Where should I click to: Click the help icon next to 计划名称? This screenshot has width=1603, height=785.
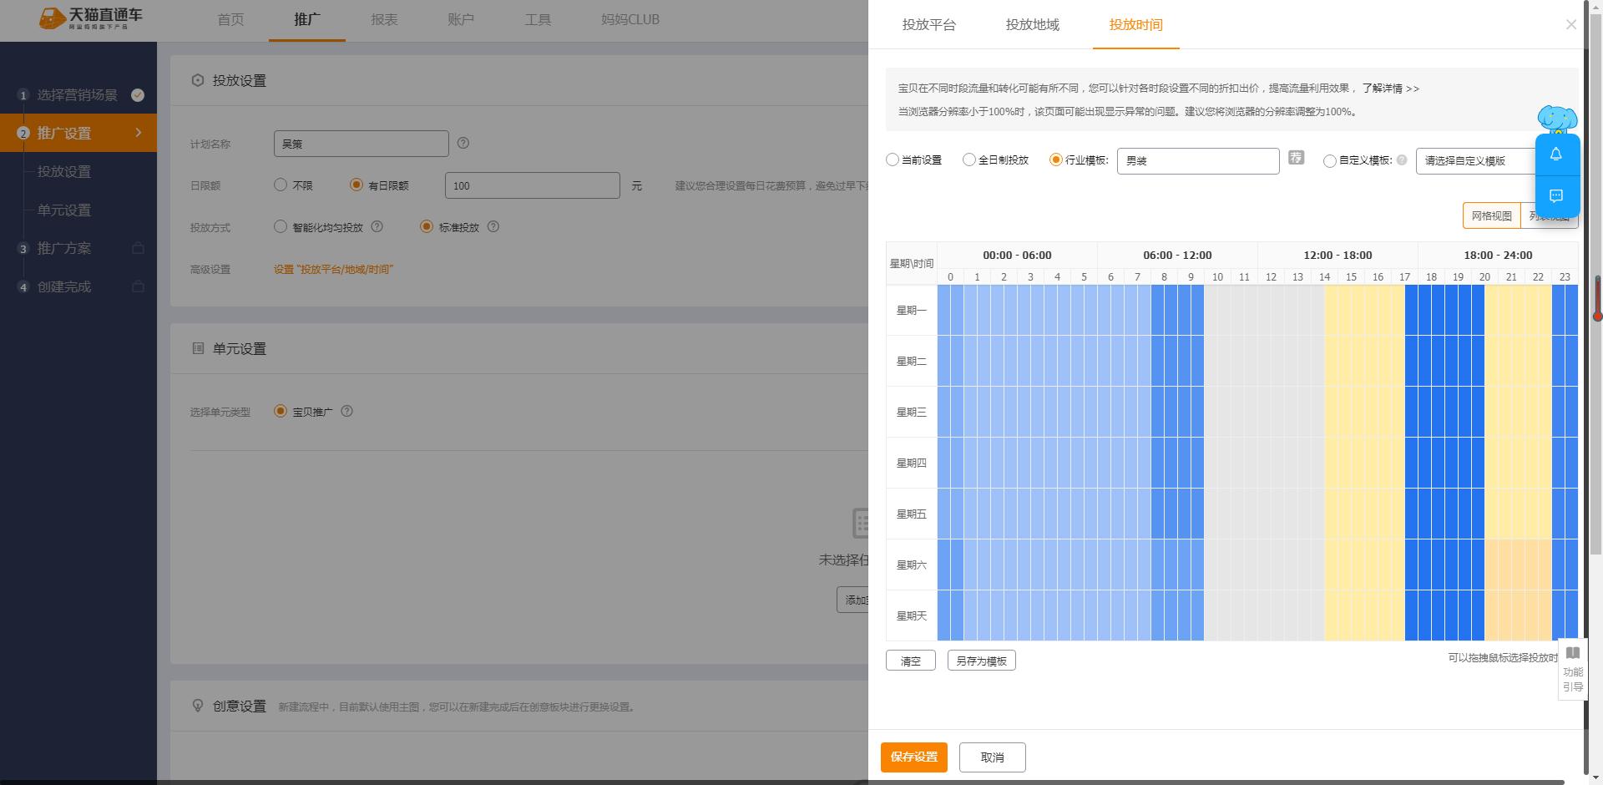tap(463, 144)
